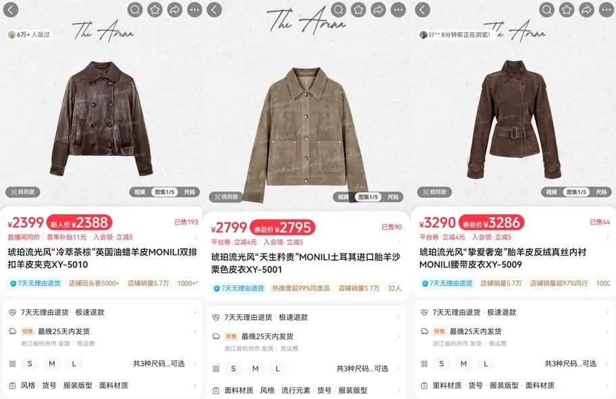Screen dimensions: 616x399
Task: Open the belted suede jacket product image
Action: (x=514, y=120)
